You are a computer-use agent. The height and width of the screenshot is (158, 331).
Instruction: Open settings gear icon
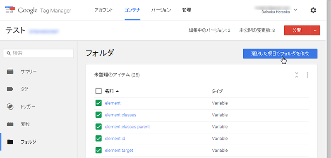tap(313, 10)
